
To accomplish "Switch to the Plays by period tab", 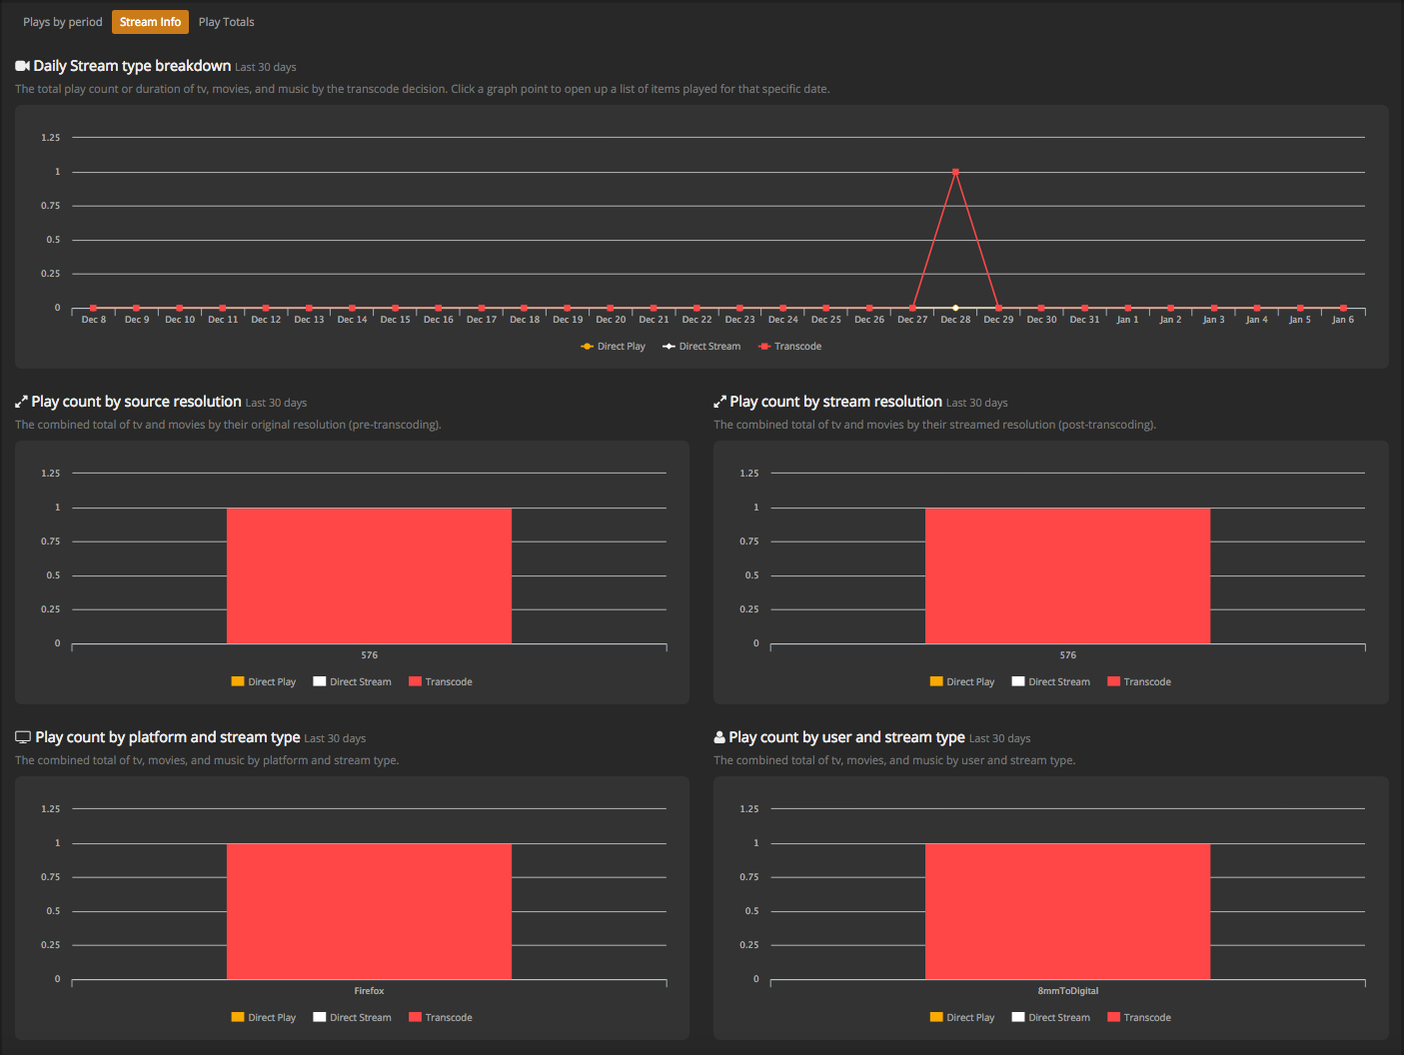I will click(63, 22).
